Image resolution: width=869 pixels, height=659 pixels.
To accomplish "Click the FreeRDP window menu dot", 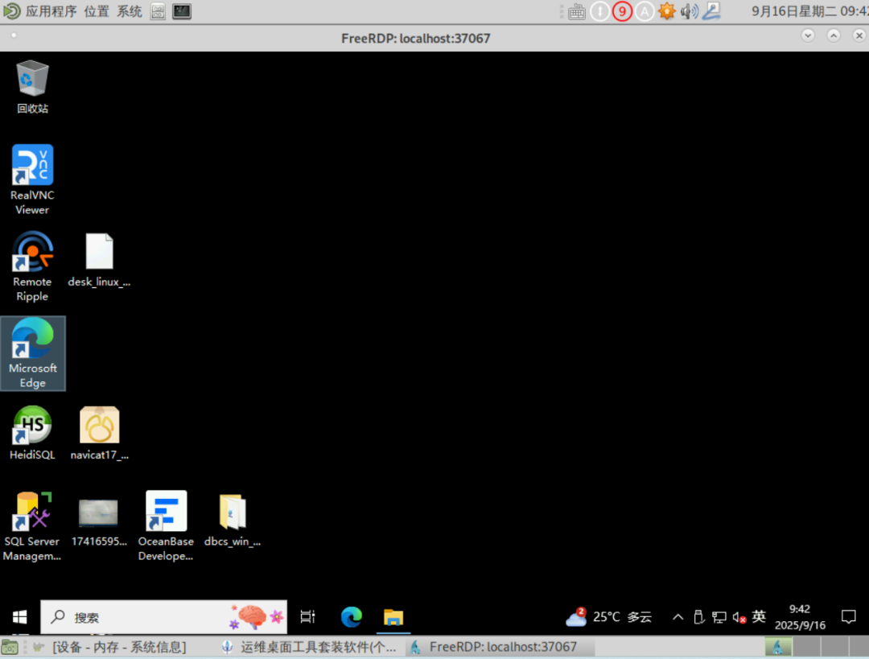I will 14,35.
